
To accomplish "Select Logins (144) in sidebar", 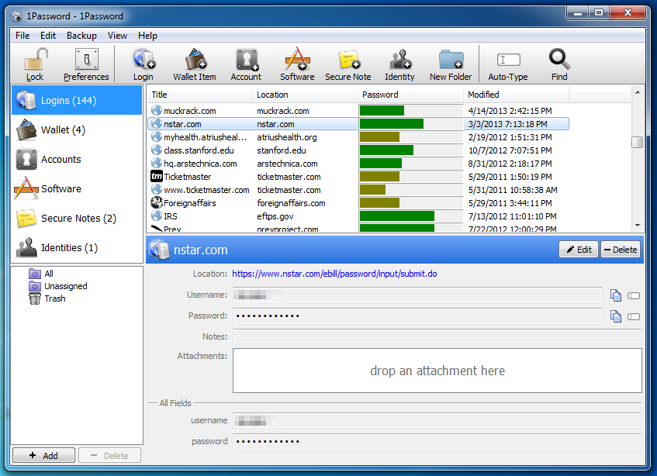I will pos(77,101).
